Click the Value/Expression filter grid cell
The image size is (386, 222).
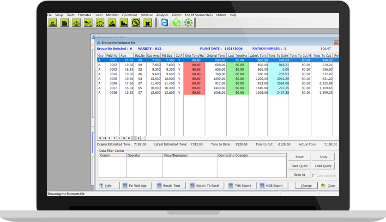coord(190,168)
